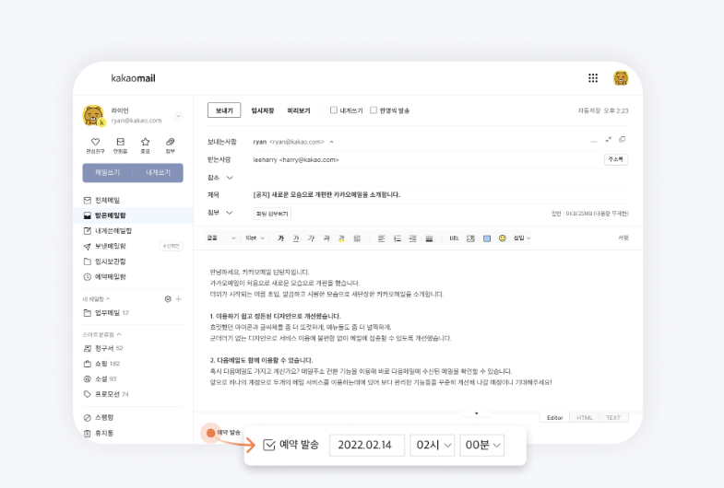Click the 제목 subject field
The width and height of the screenshot is (724, 488).
tap(440, 195)
